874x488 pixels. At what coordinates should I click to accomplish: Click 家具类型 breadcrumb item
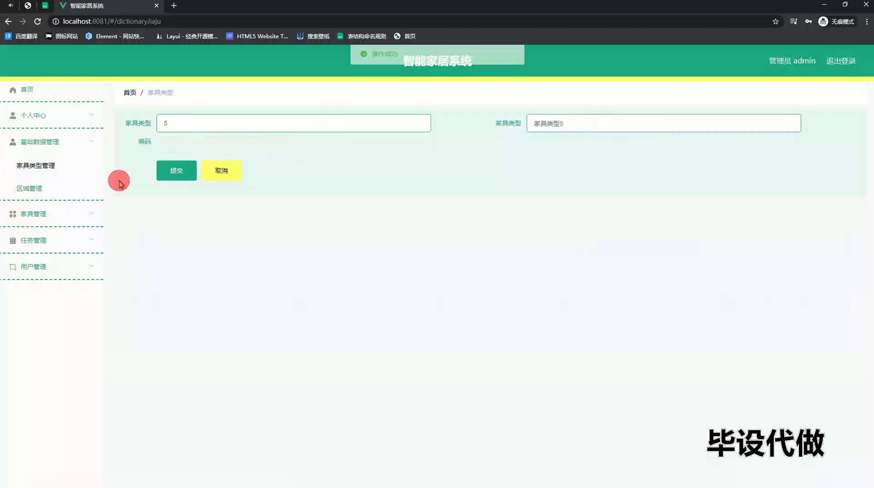tap(160, 92)
